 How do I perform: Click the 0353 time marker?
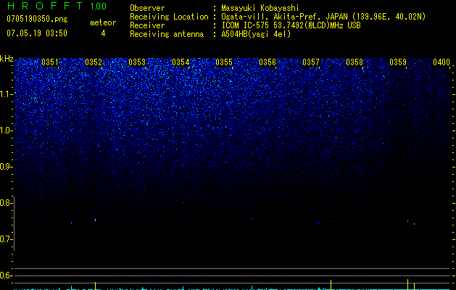coord(137,62)
